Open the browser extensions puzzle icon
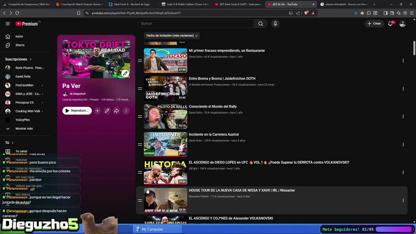 (x=369, y=13)
